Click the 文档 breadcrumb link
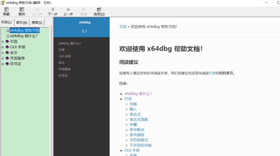The image size is (280, 156). pos(123,27)
